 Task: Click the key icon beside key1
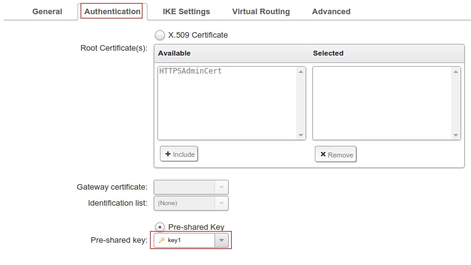(162, 240)
